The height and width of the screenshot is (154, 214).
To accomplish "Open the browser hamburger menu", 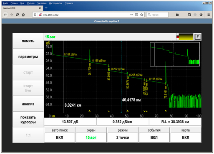I will (x=209, y=15).
